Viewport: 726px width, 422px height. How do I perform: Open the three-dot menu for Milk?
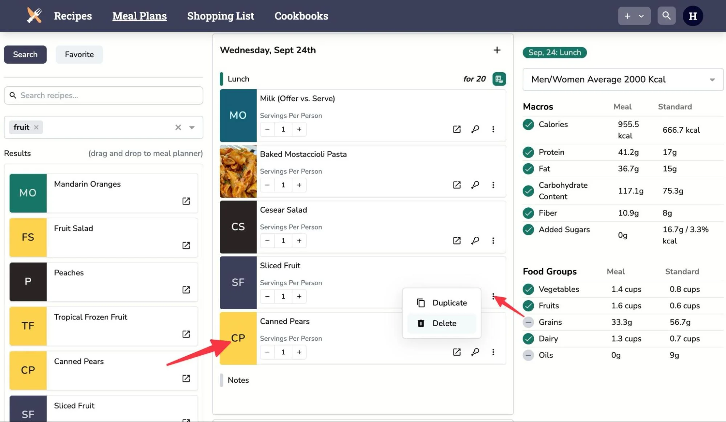point(493,129)
